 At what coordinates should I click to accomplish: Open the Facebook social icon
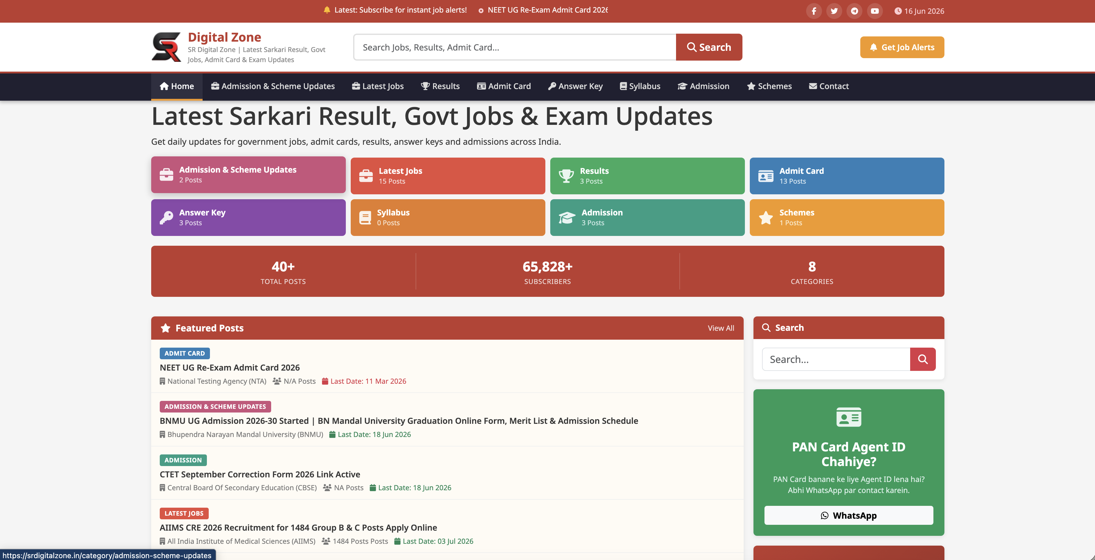tap(813, 11)
